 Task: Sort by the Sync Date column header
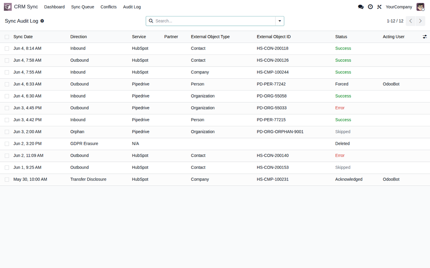tap(23, 37)
